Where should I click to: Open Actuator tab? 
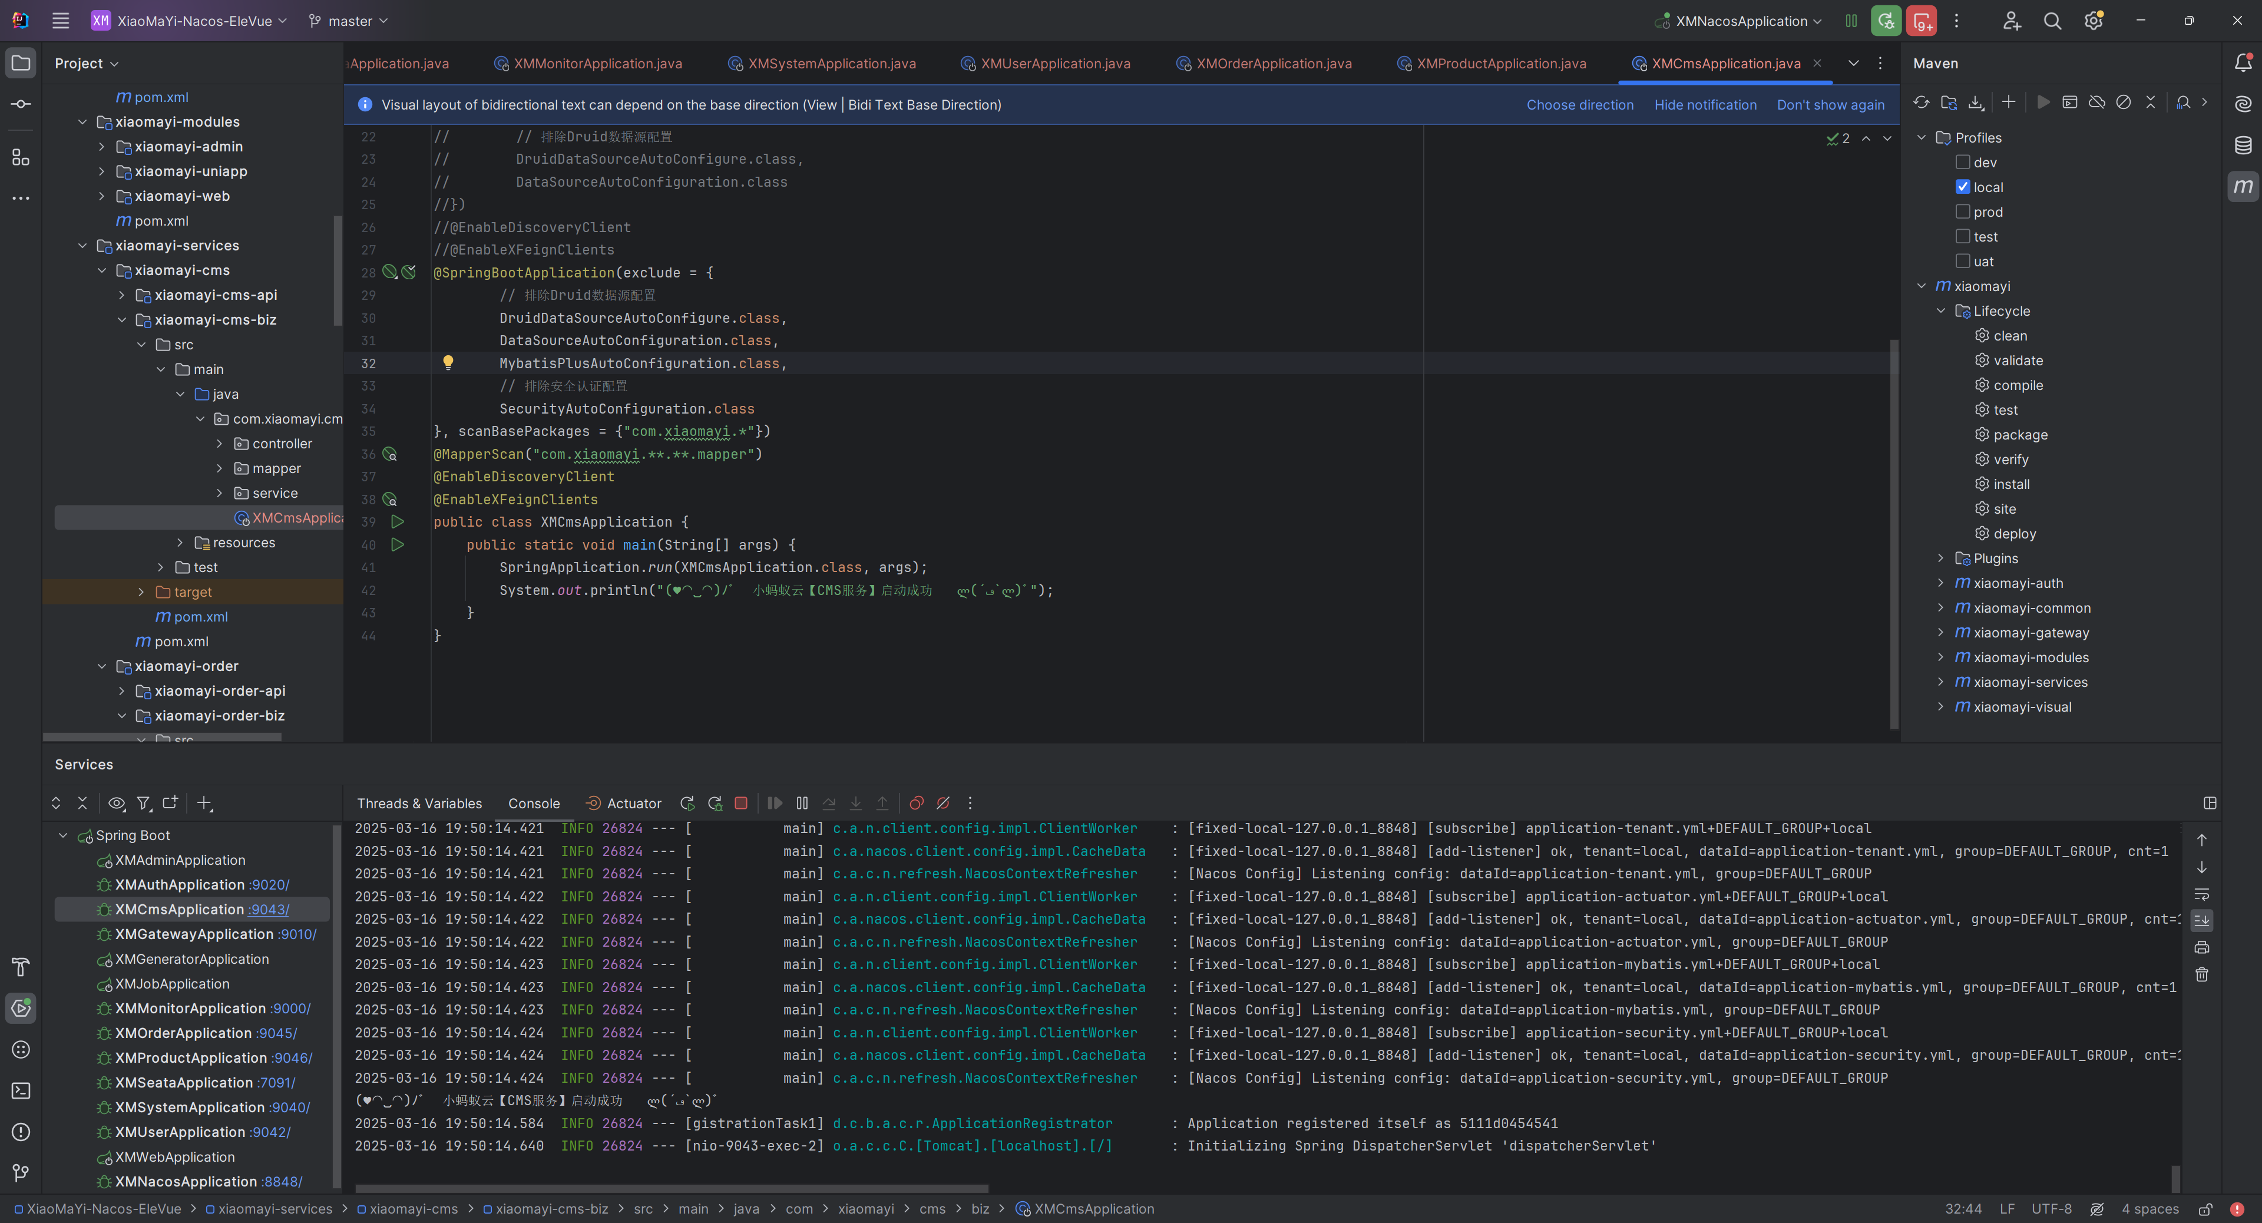tap(623, 804)
